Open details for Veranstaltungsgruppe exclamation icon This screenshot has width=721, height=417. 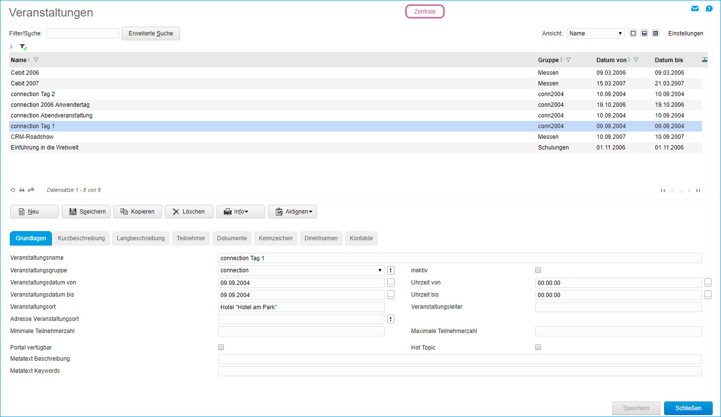[391, 270]
